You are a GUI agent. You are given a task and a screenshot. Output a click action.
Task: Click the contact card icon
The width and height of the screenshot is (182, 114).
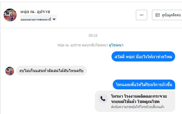point(158,15)
